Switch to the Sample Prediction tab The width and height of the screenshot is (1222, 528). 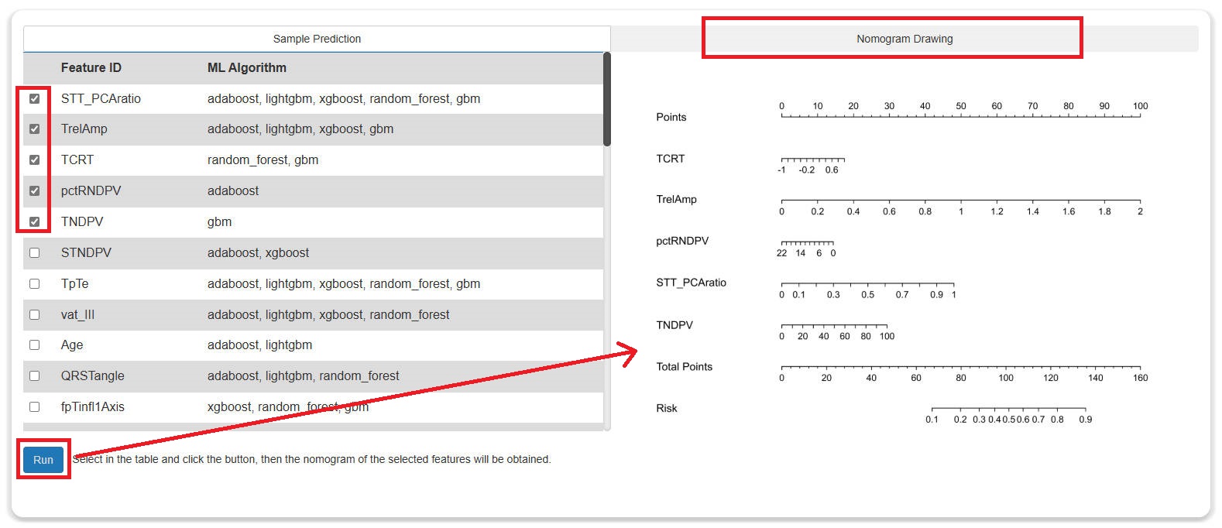click(x=317, y=39)
